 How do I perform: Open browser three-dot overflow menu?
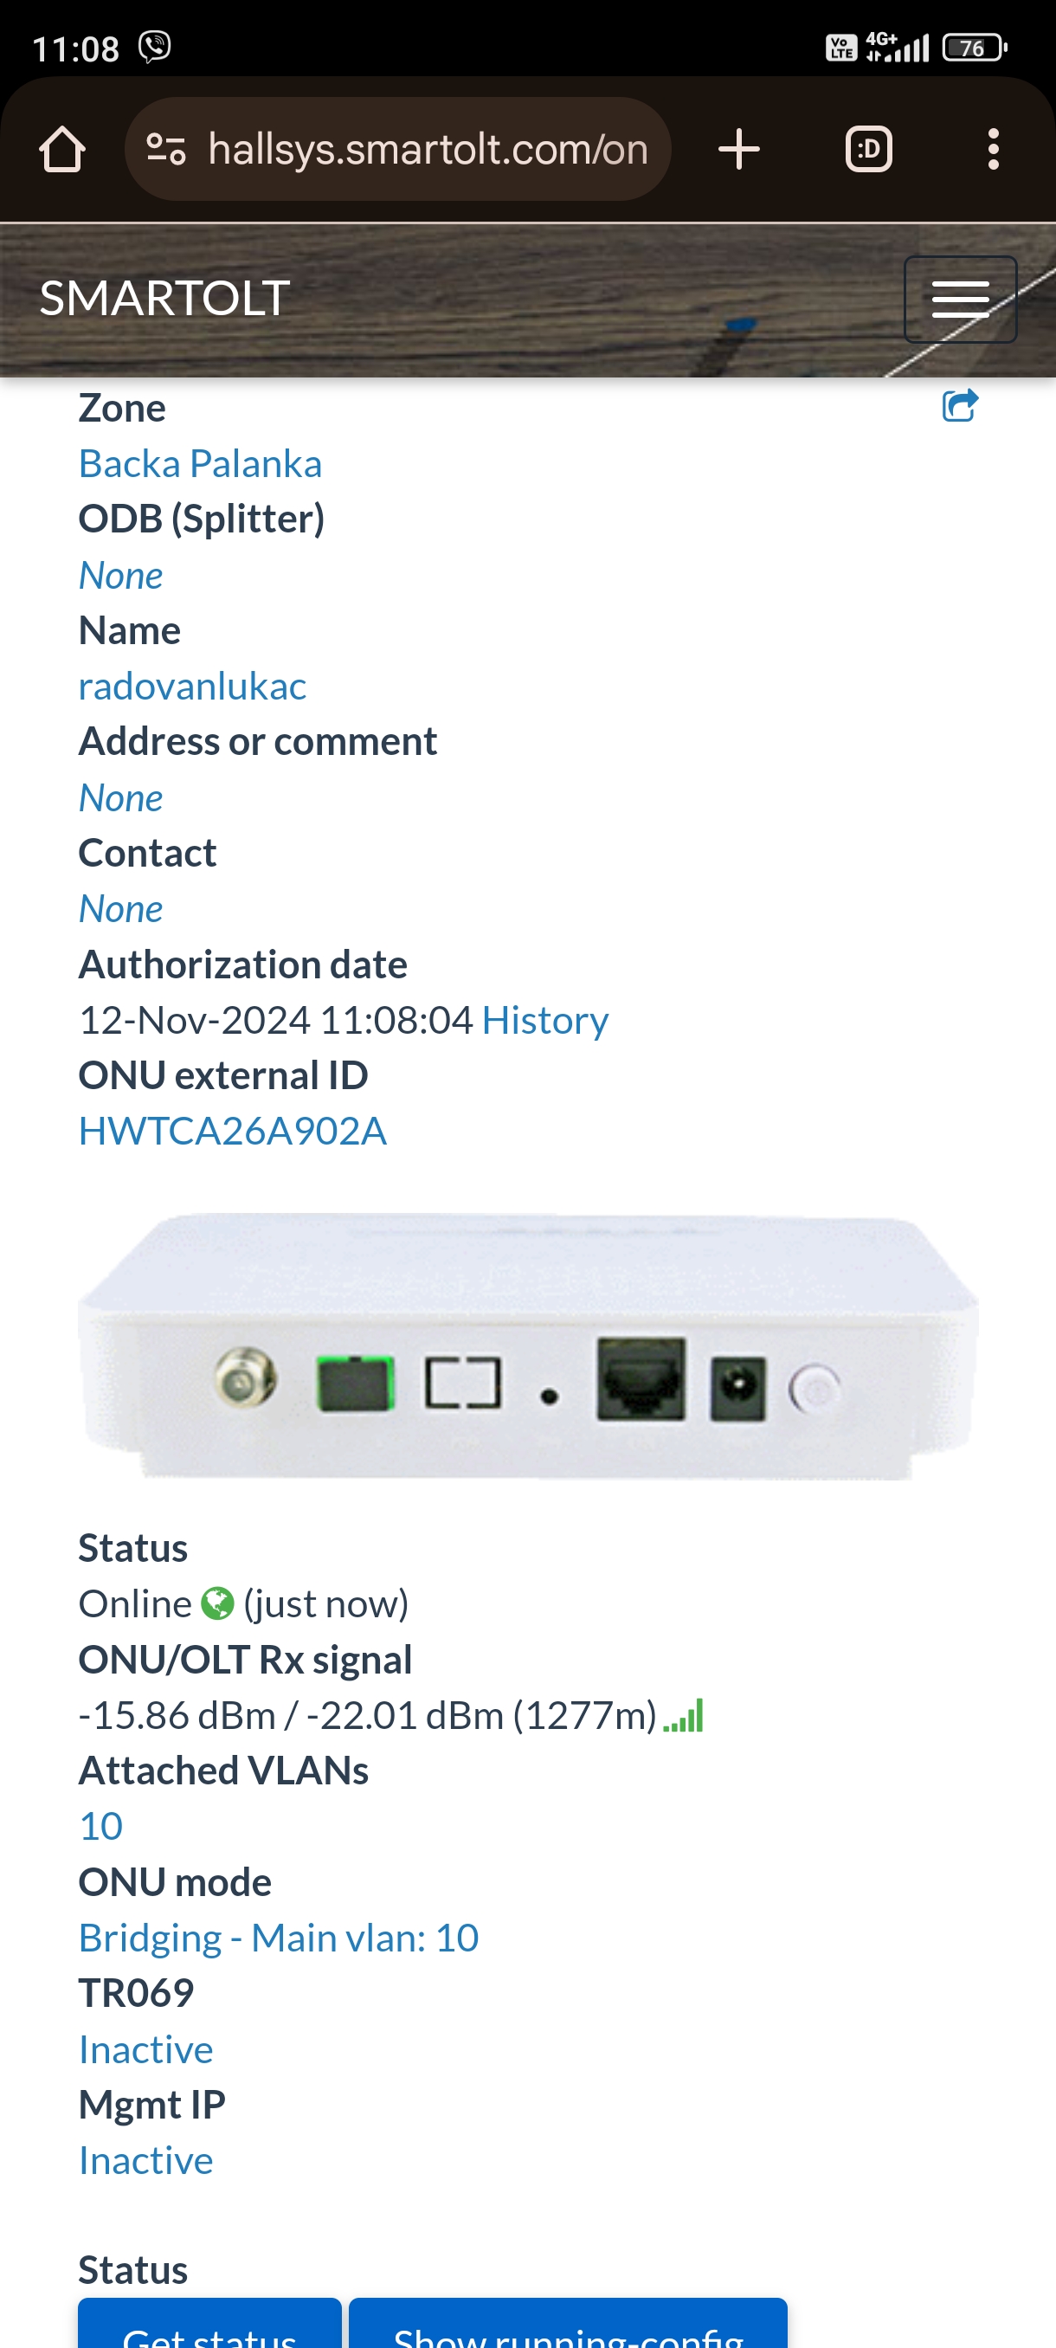[993, 150]
